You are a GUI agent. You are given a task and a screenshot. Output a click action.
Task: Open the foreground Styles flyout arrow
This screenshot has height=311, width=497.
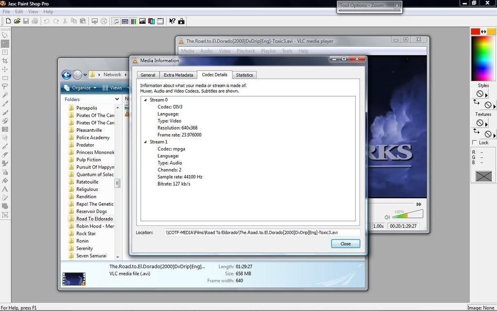(486, 94)
